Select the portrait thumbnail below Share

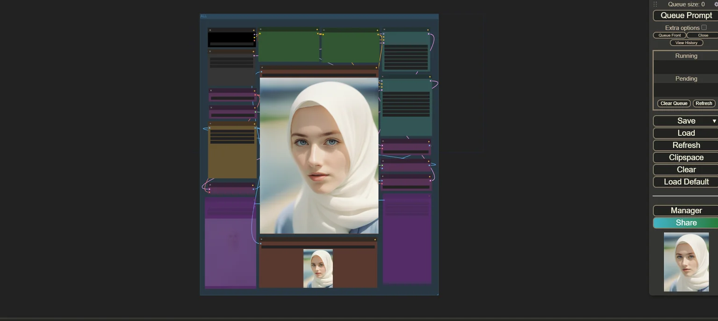pyautogui.click(x=686, y=262)
